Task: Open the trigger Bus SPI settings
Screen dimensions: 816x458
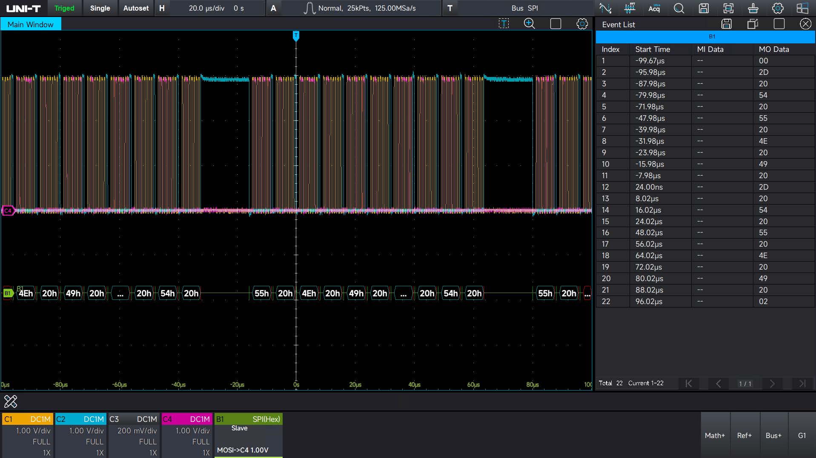Action: tap(524, 8)
